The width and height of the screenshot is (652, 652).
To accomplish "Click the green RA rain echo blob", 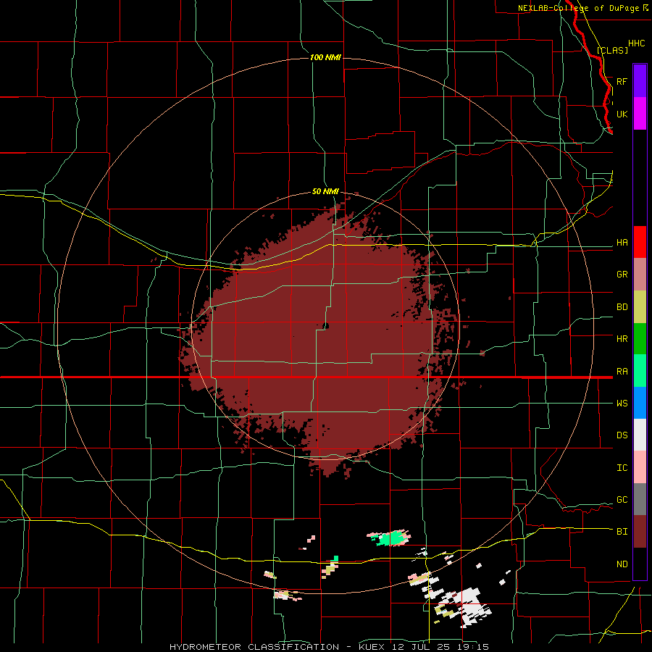I will (x=392, y=538).
